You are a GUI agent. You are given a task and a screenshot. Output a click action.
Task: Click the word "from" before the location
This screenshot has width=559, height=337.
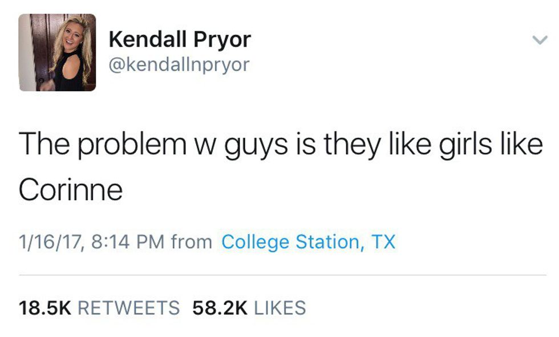(192, 242)
